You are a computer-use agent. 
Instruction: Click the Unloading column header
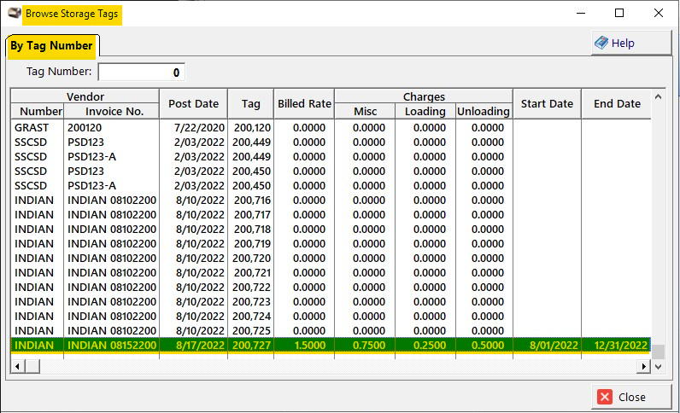click(x=484, y=112)
